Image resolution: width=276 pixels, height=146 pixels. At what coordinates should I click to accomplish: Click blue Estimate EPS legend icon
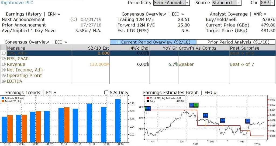3,98
